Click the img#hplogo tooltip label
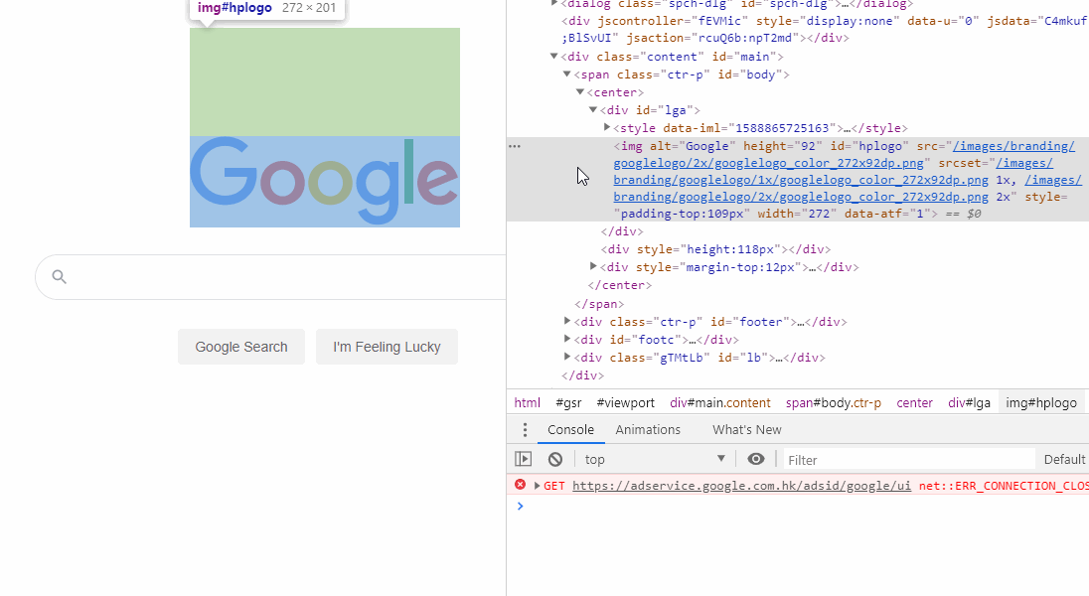Screen dimensions: 1089x596 [x=234, y=8]
